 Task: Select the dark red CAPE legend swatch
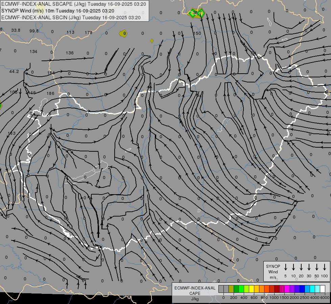click(x=277, y=289)
